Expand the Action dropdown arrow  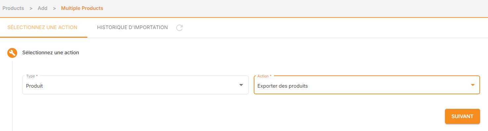tap(472, 85)
